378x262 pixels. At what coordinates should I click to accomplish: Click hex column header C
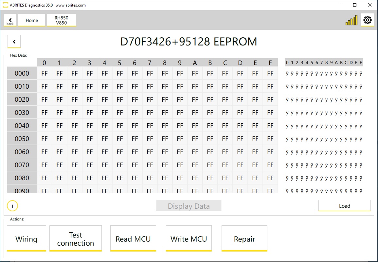tap(225, 63)
